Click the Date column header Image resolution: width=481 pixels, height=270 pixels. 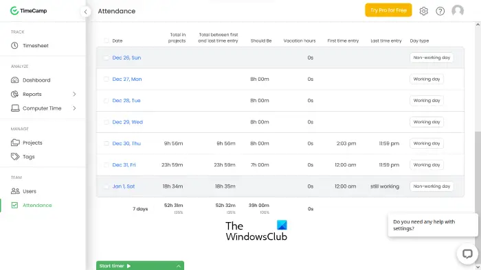coord(118,40)
